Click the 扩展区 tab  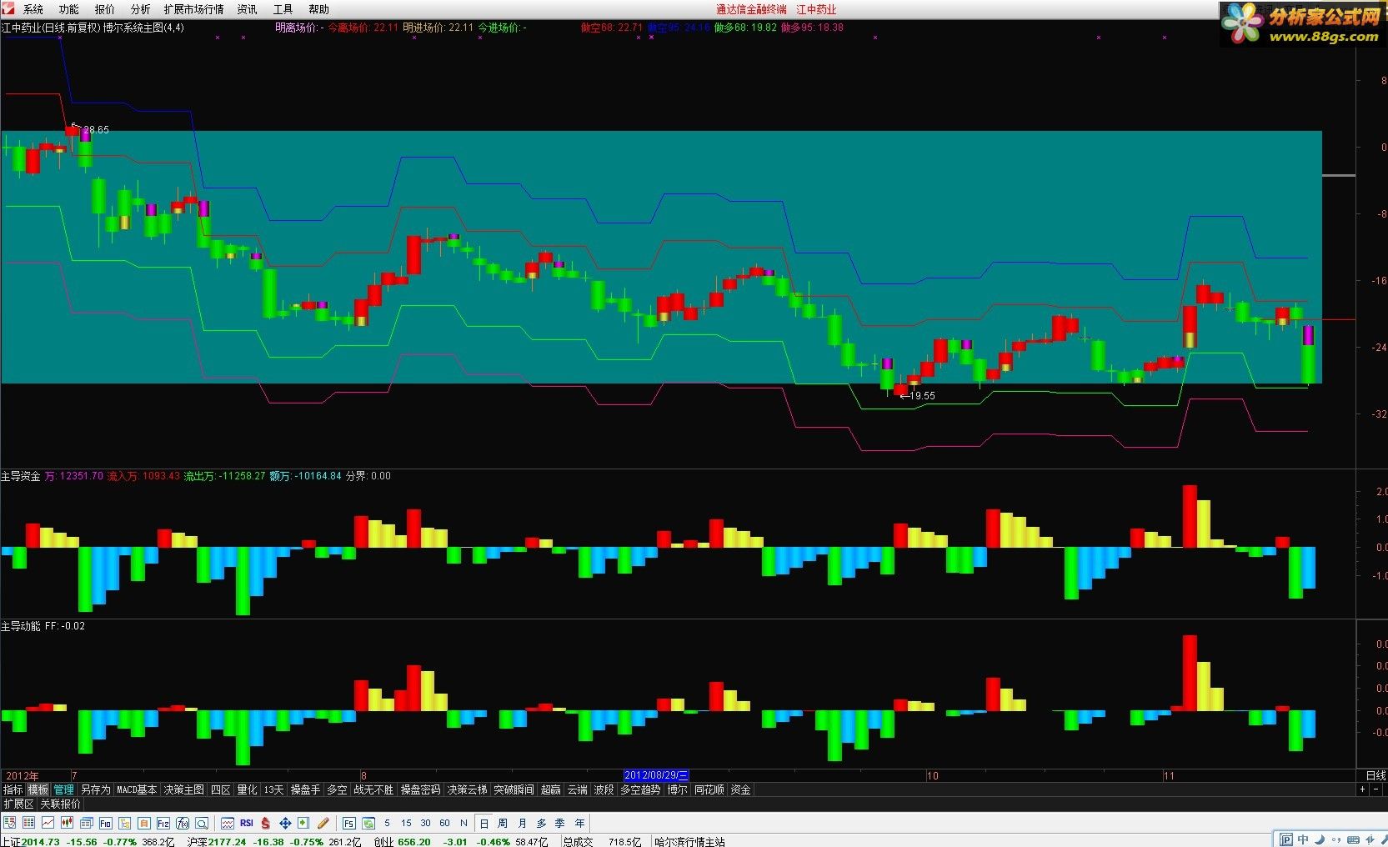tap(18, 804)
